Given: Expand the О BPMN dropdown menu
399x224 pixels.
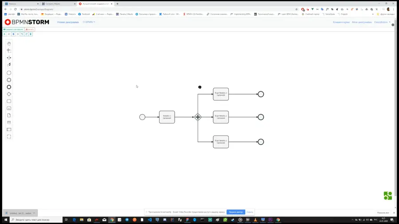Looking at the screenshot, I should point(89,22).
